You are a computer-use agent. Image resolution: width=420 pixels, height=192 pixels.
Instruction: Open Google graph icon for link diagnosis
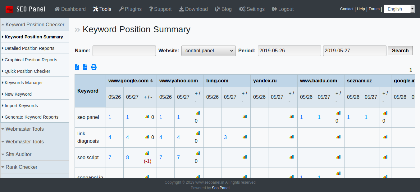click(147, 137)
